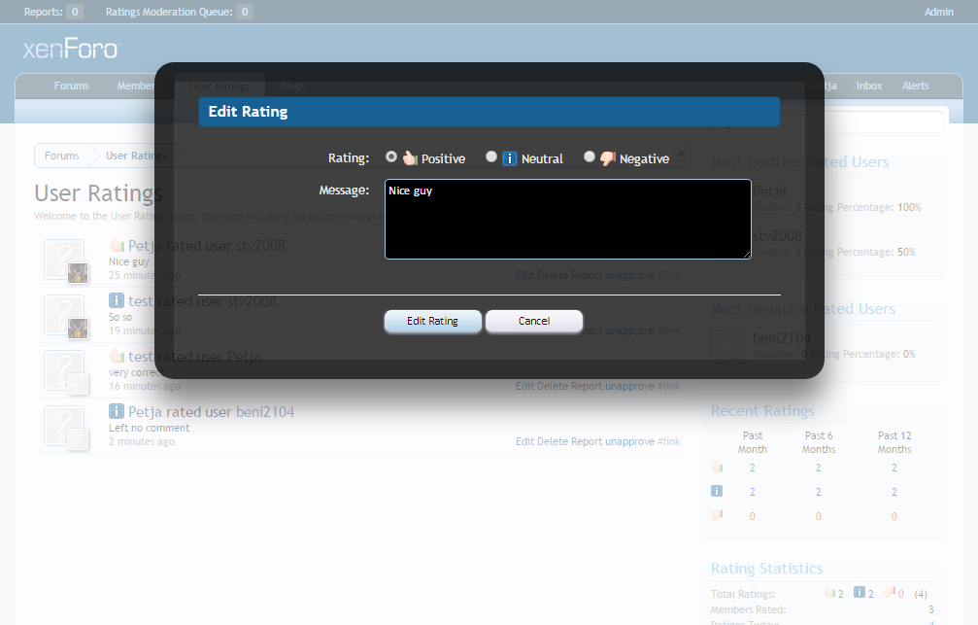Click Delete on the '16 minutes ago' rating

(x=553, y=387)
